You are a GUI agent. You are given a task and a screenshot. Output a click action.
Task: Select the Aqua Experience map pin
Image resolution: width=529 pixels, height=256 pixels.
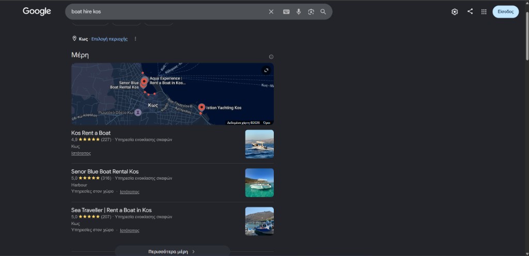pos(145,81)
